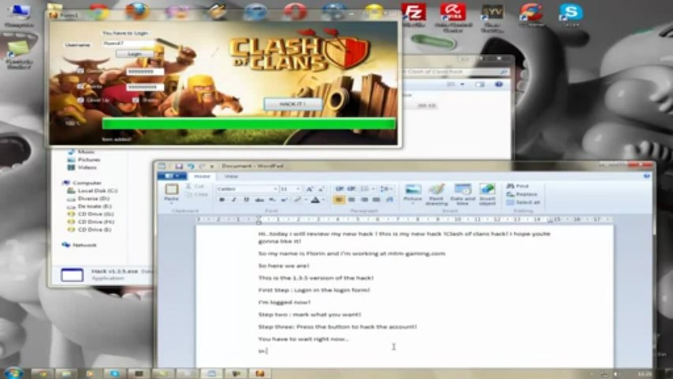Image resolution: width=673 pixels, height=379 pixels.
Task: Open the highlight color dropdown arrow
Action: click(x=305, y=200)
